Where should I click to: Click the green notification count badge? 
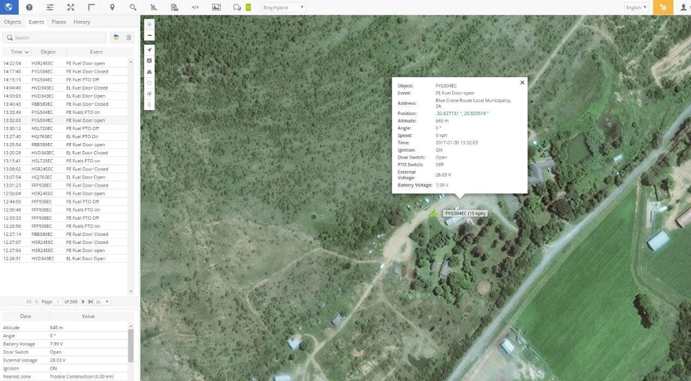tap(248, 8)
